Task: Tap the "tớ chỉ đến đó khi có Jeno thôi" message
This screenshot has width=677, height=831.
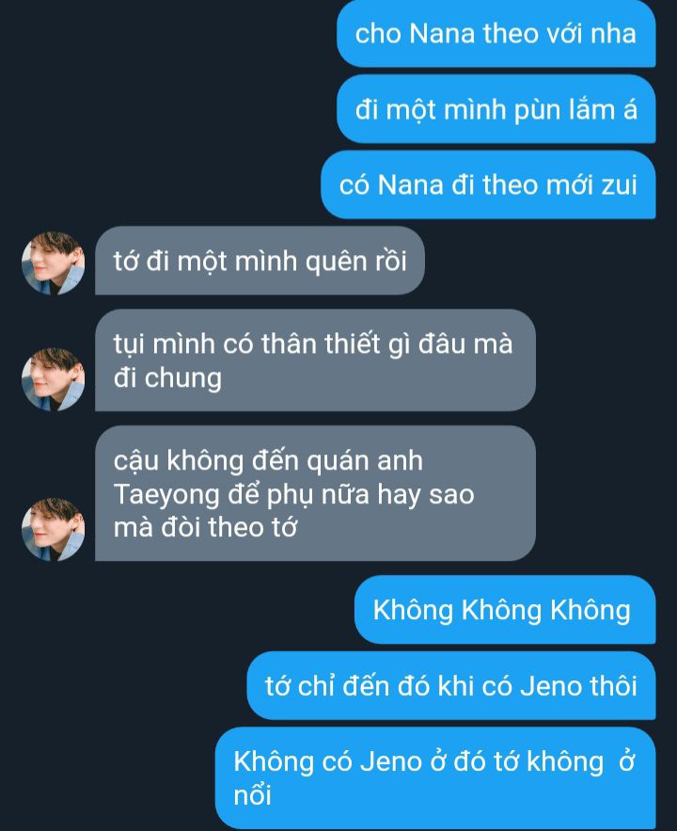Action: coord(451,685)
